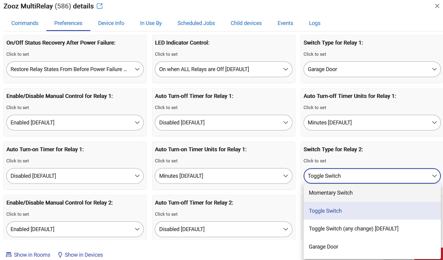Switch to the Logs tab

[x=315, y=23]
